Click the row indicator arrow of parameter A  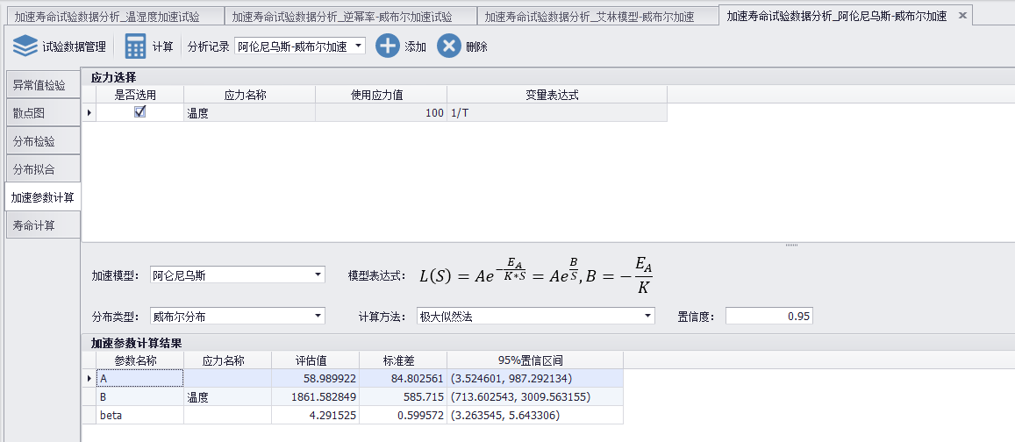tap(89, 378)
